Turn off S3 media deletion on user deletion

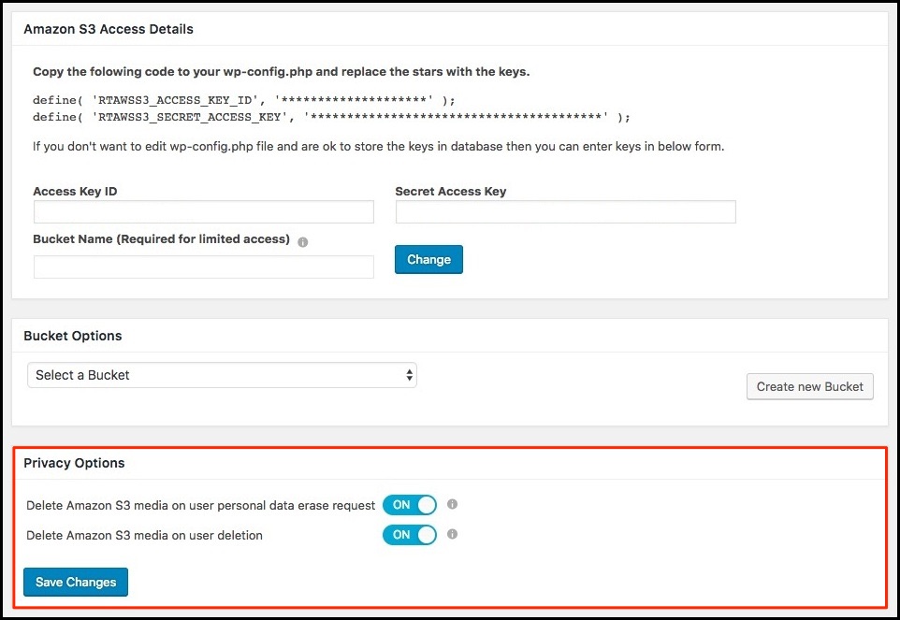(x=410, y=535)
